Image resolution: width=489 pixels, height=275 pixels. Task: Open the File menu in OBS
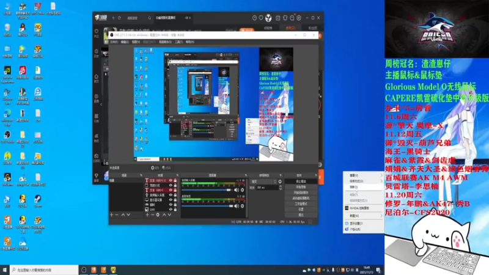point(114,42)
